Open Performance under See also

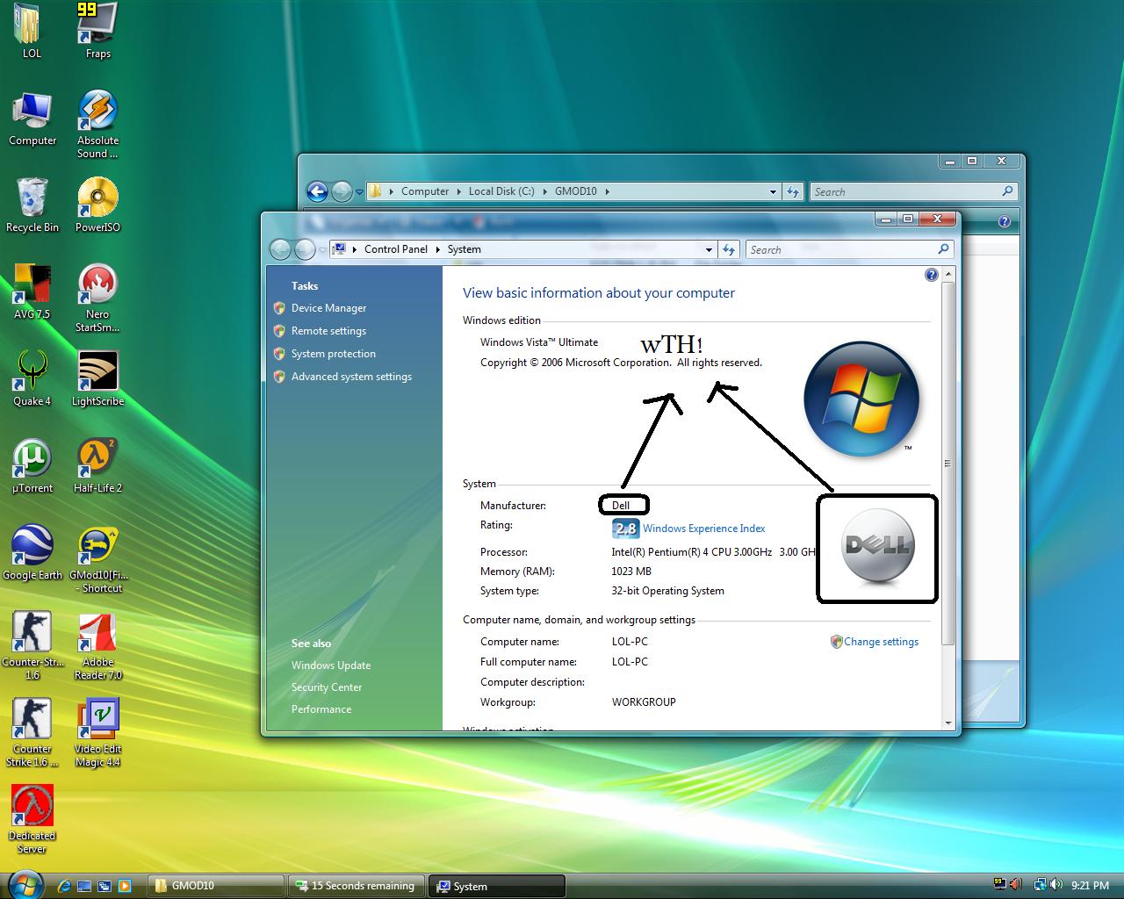point(321,709)
